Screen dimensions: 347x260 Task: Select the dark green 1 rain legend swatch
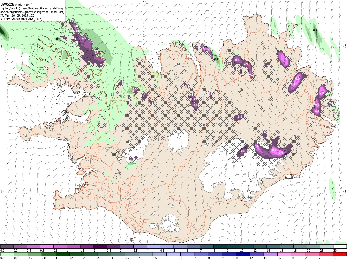[x=62, y=254]
